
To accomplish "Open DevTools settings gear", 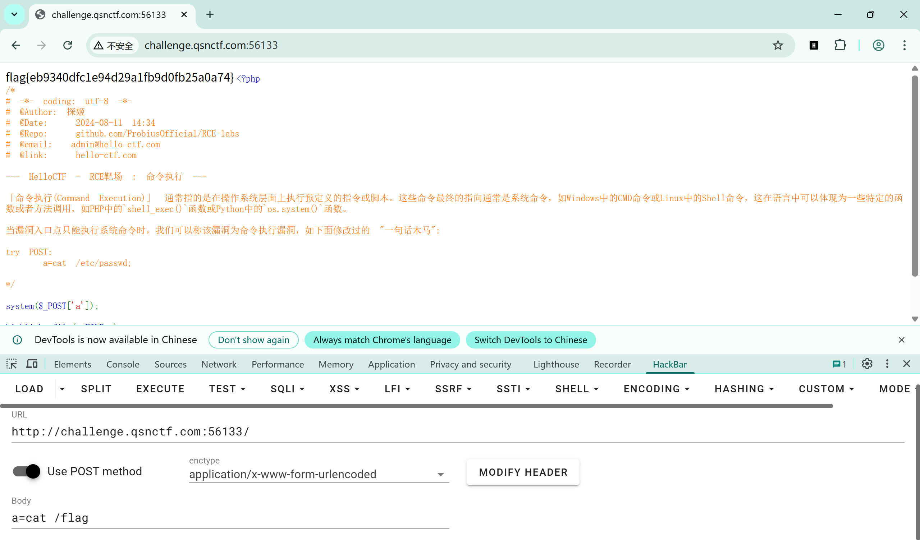I will (x=867, y=364).
